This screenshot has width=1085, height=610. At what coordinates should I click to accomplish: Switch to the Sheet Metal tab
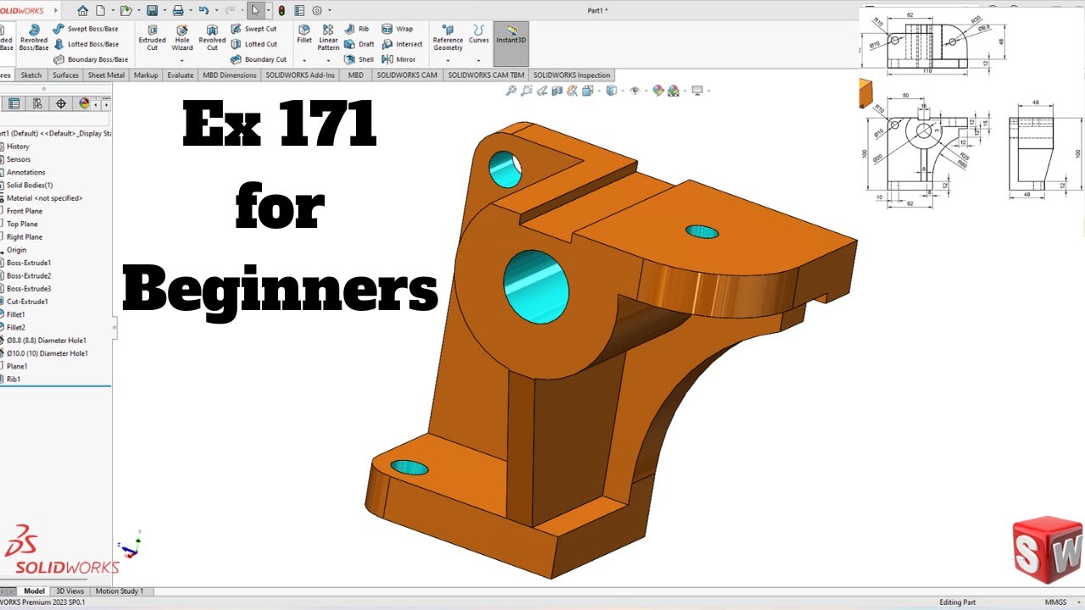pyautogui.click(x=106, y=75)
